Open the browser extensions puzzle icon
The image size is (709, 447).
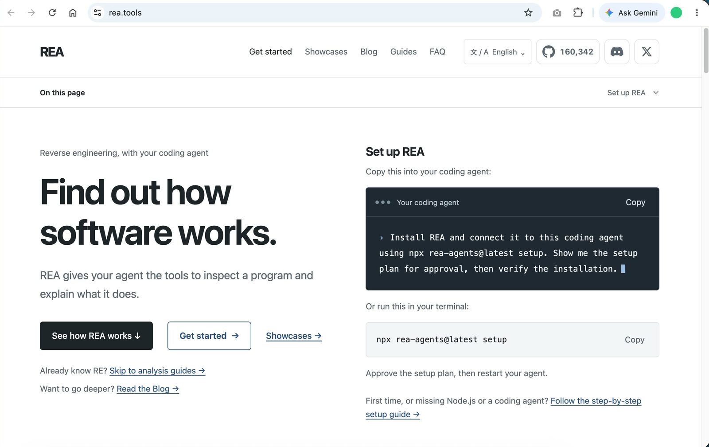coord(578,13)
